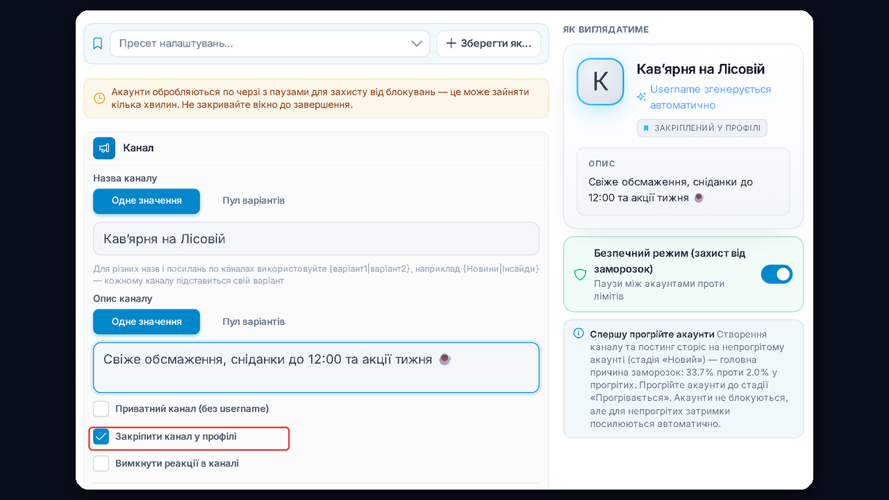Click the Паузи між акаунтами проти лімітів text
Viewport: 889px width, 500px height.
659,290
